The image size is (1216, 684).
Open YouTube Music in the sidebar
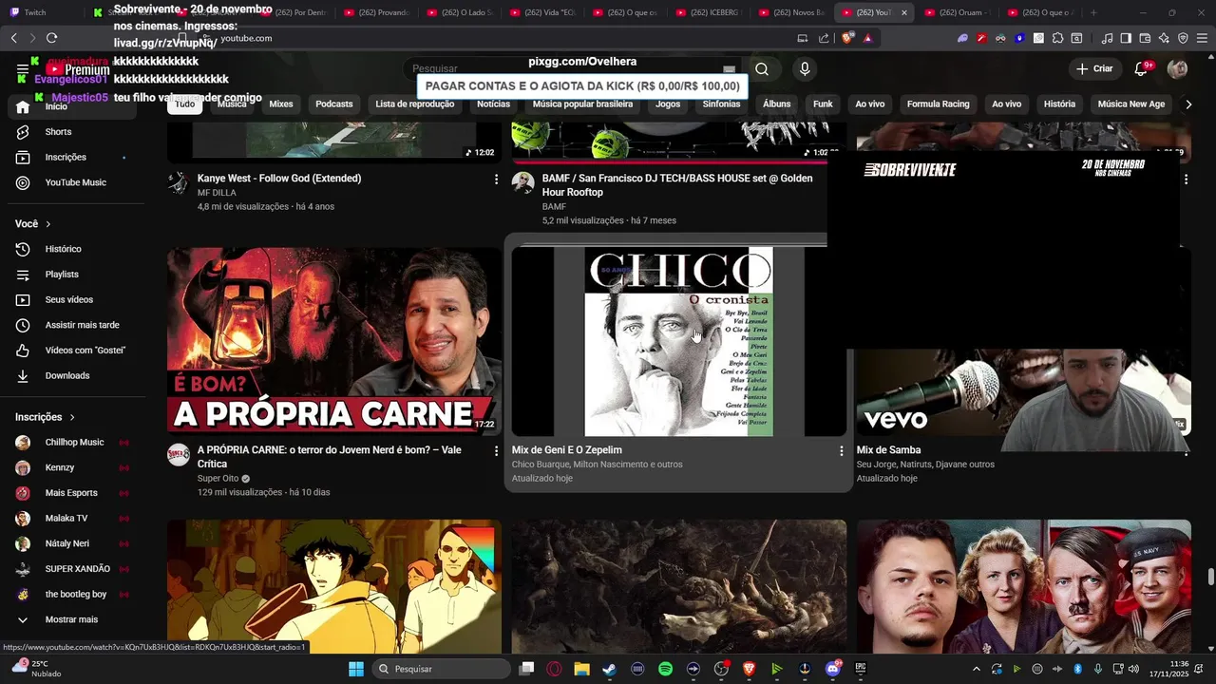(74, 182)
